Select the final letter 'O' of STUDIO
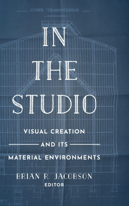 point(90,104)
